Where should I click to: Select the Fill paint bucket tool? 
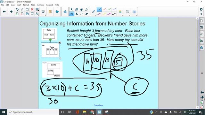(86, 9)
